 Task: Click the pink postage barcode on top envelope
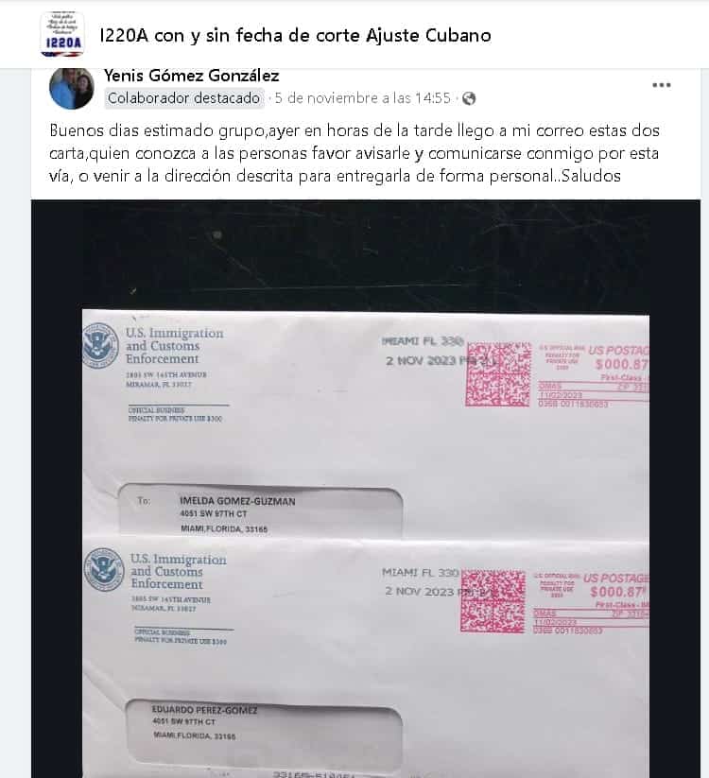tap(498, 374)
